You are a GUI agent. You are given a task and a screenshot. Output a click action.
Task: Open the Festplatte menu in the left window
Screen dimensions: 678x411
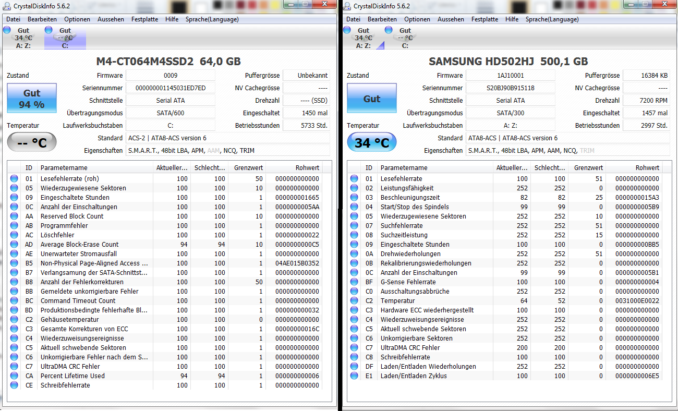point(144,19)
